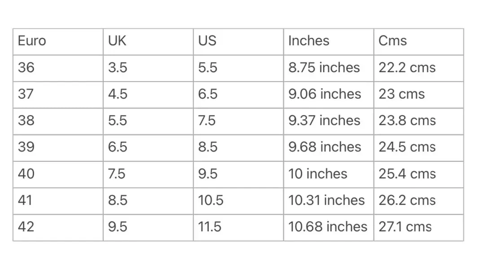Click the Euro column header

tap(58, 42)
